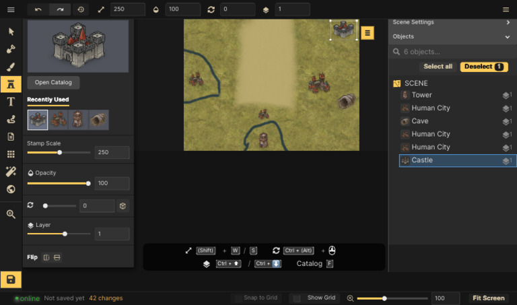Viewport: 517px width, 305px height.
Task: Open the Globe world tool
Action: tap(11, 189)
